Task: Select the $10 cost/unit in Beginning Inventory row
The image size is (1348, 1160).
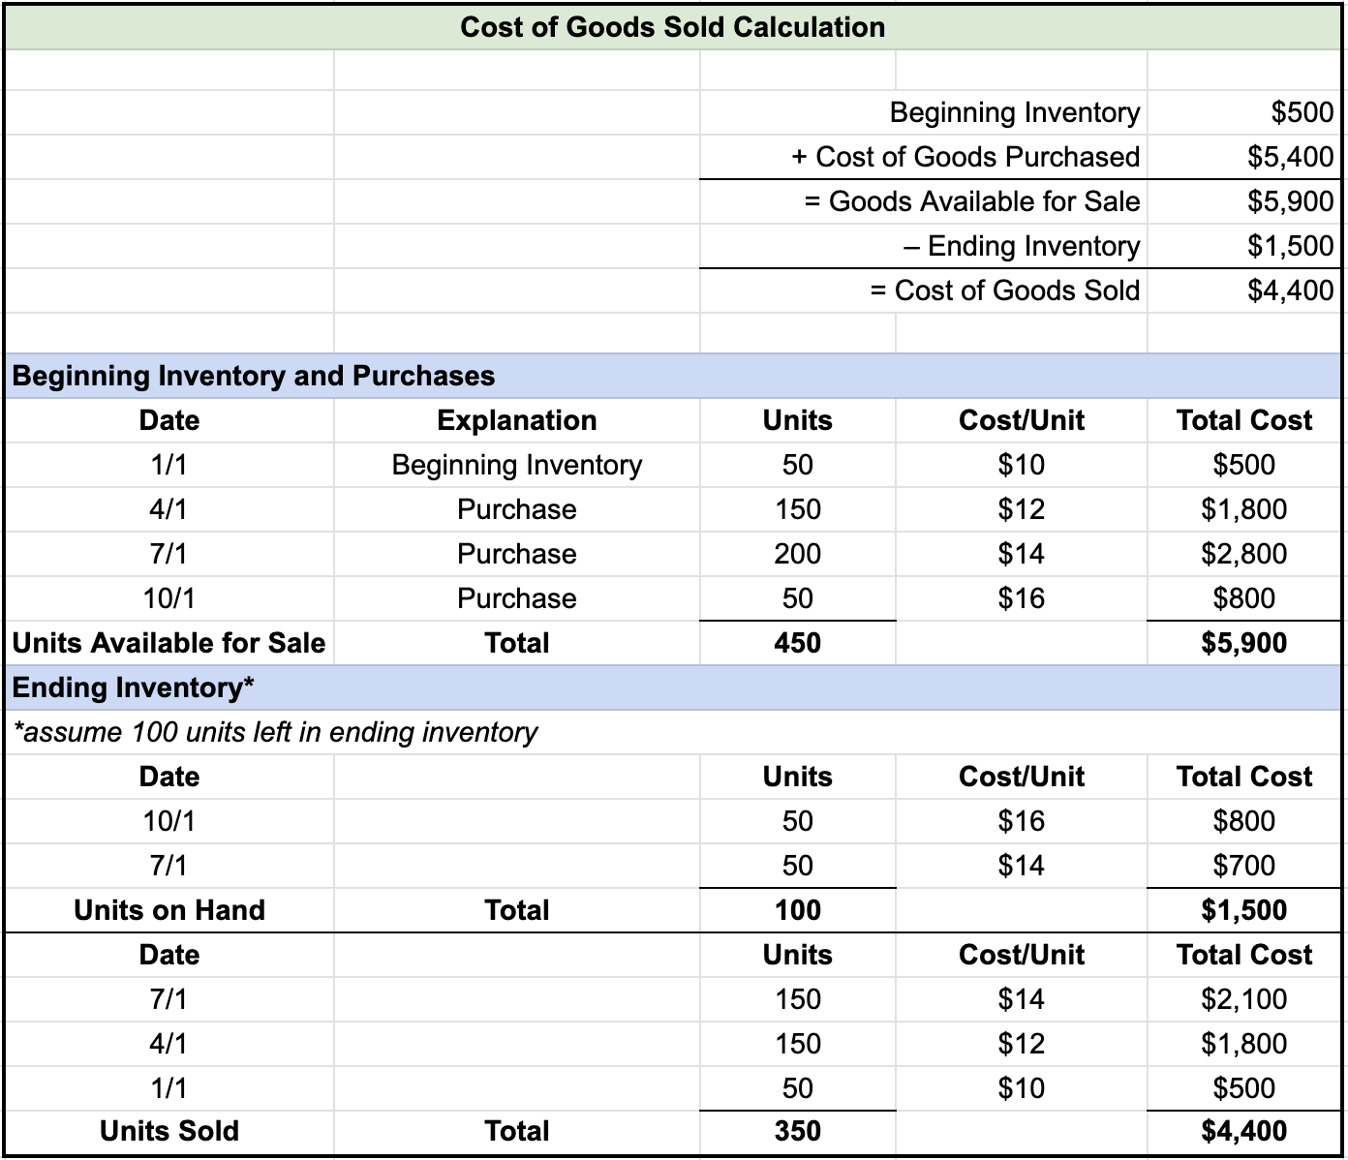Action: point(1022,465)
